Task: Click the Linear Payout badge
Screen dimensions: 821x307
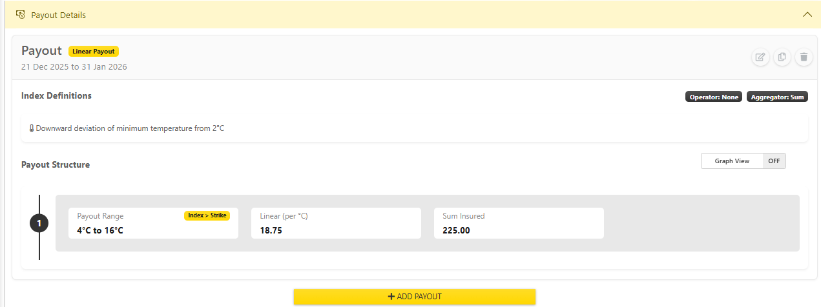Action: click(x=94, y=52)
